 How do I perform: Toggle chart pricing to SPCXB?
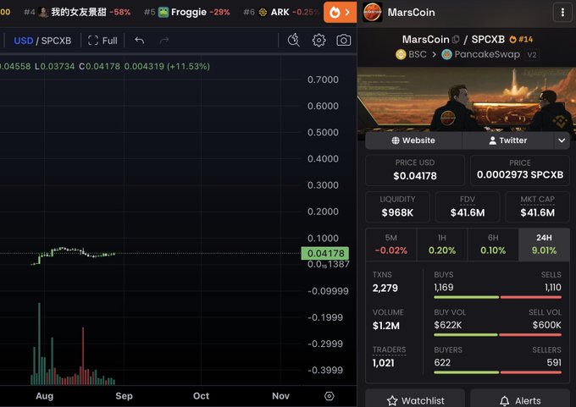pyautogui.click(x=56, y=41)
